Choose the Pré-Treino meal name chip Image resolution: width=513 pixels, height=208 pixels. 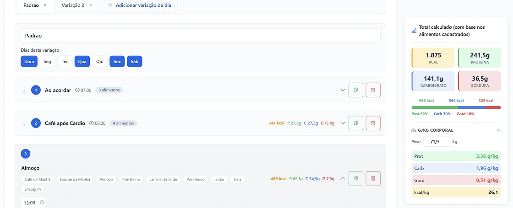point(131,179)
